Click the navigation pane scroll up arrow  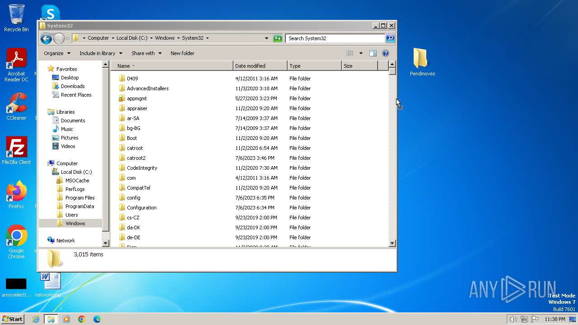tap(106, 65)
